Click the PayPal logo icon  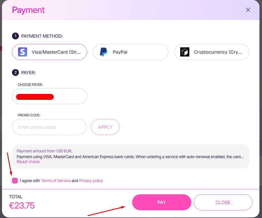(x=104, y=52)
